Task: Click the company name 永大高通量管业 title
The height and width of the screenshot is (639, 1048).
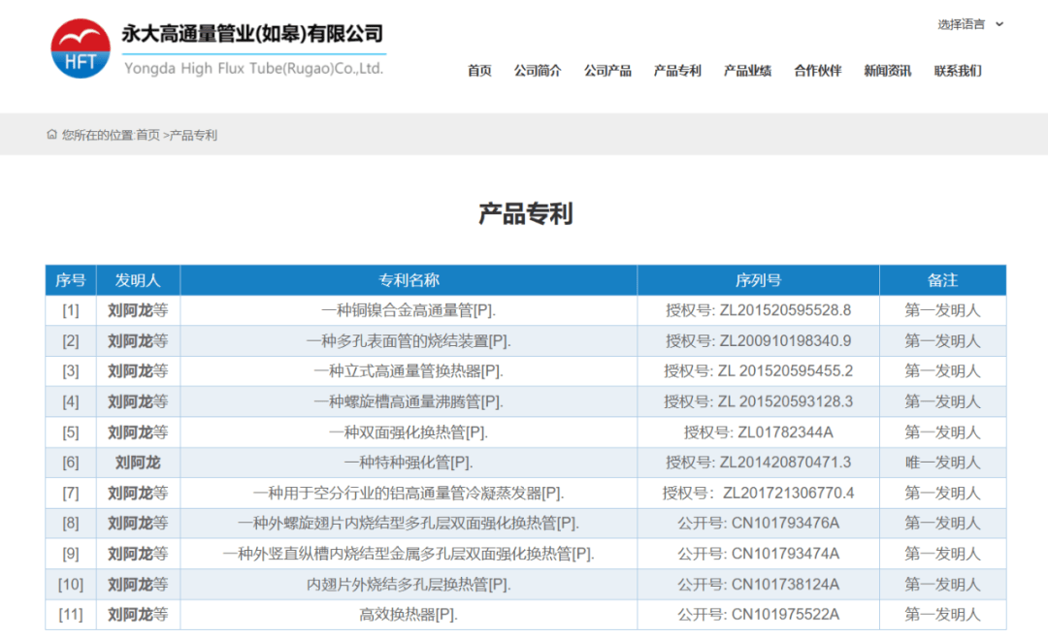Action: click(252, 34)
